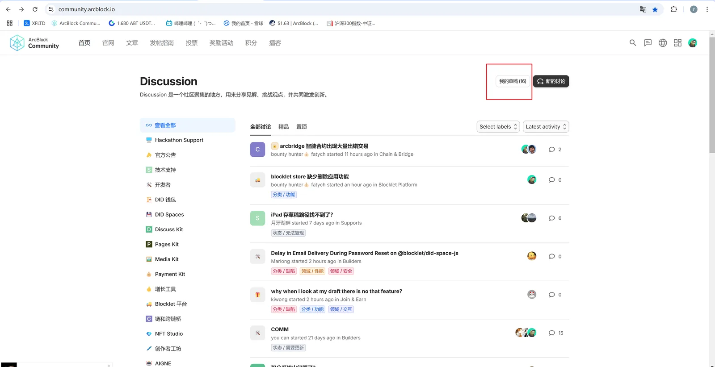Open the site search icon
715x367 pixels.
[x=633, y=43]
